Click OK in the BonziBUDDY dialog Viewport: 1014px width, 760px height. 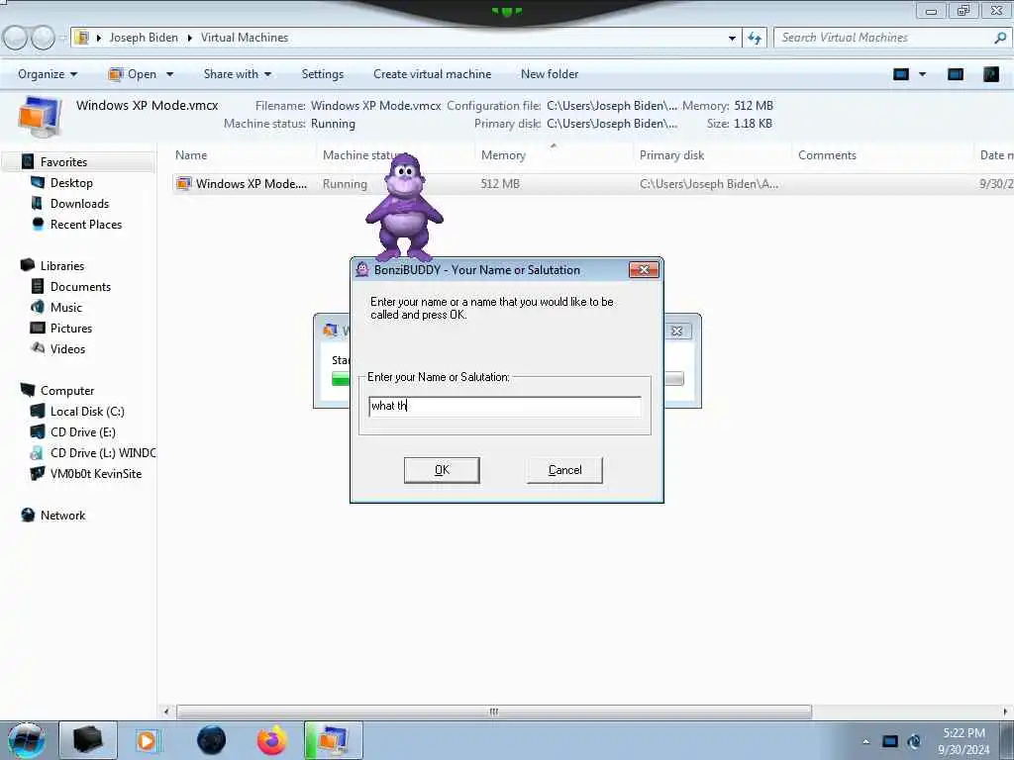coord(442,470)
